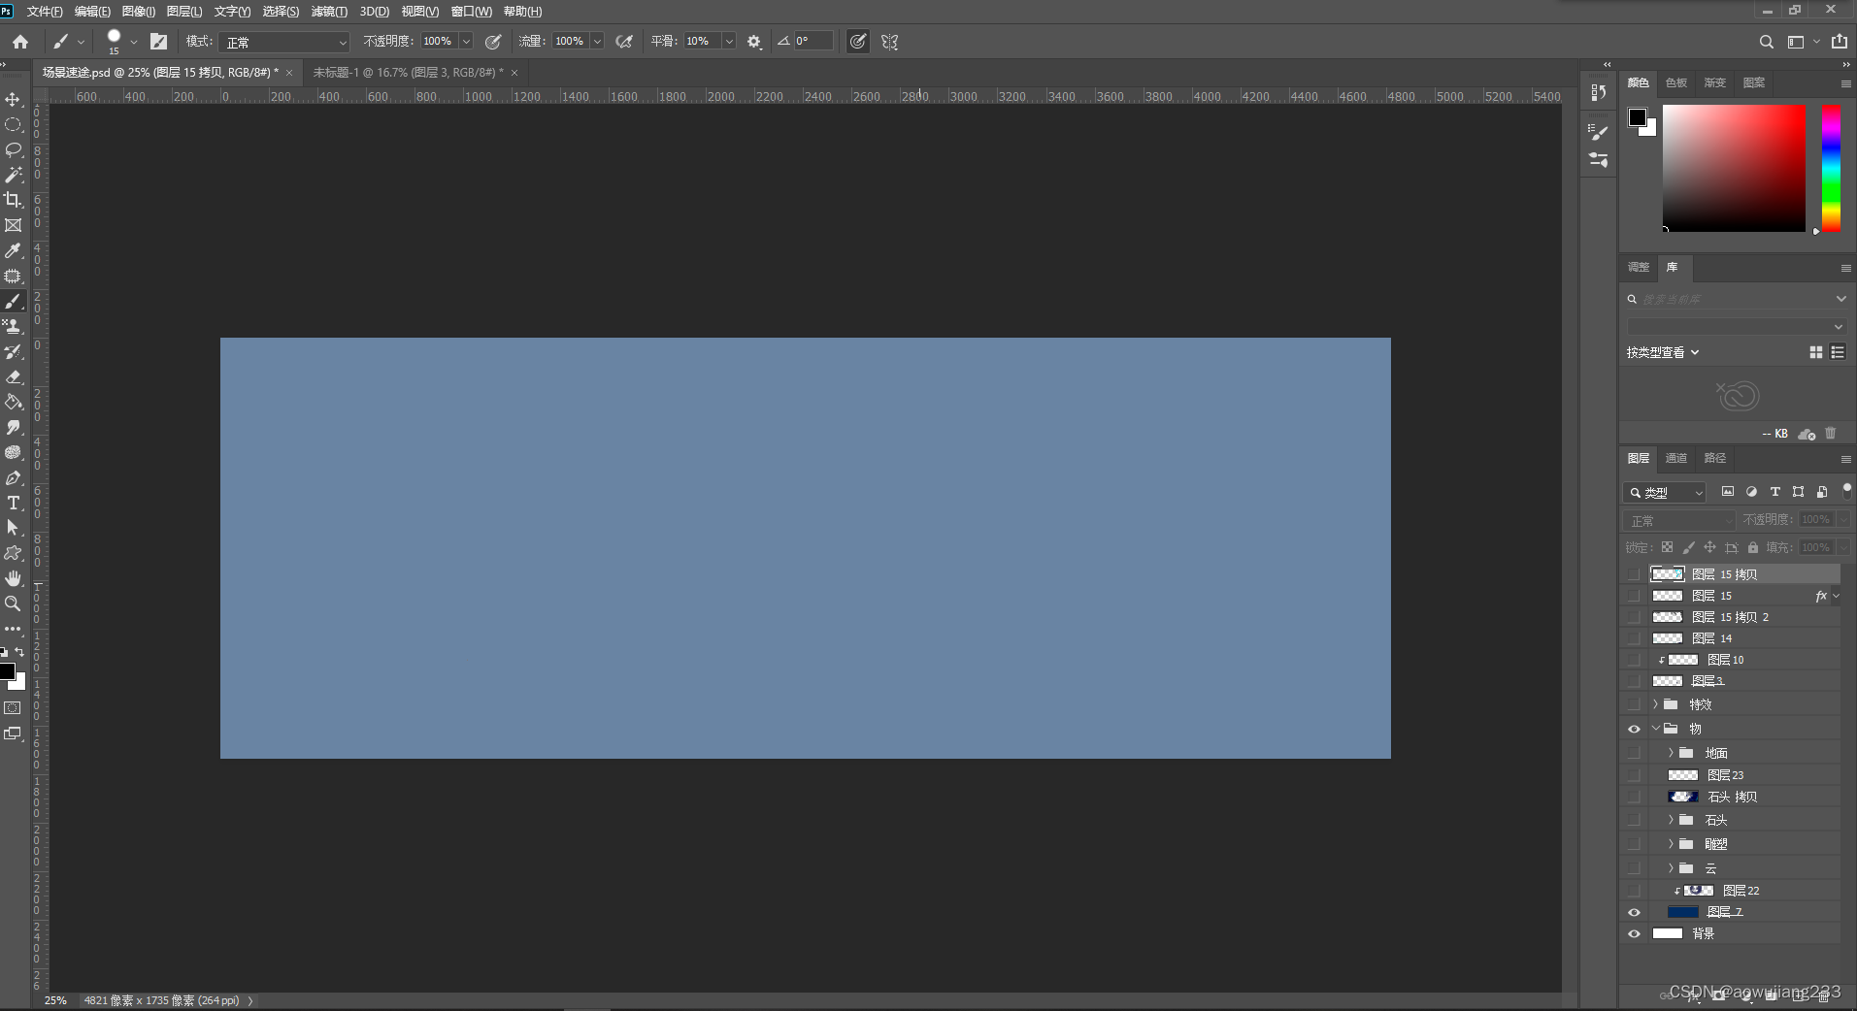Show the 特效 group
The image size is (1857, 1011).
pyautogui.click(x=1634, y=704)
